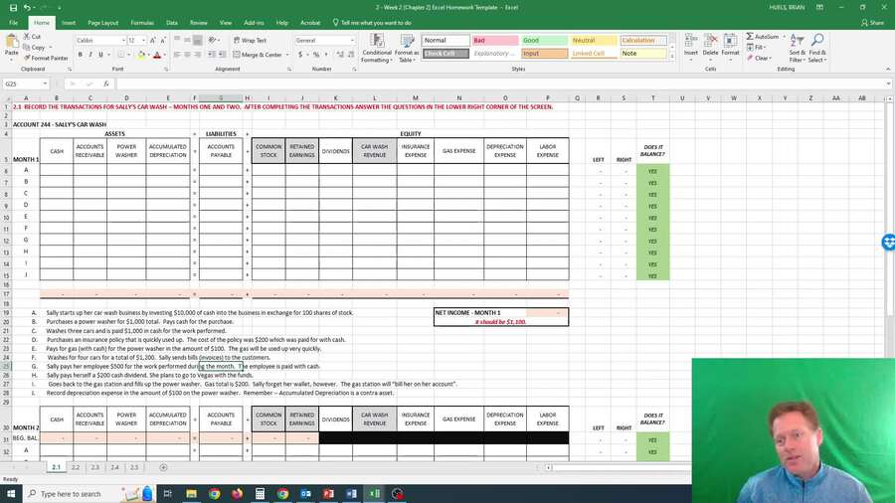Open the Calibri font name dropdown

123,41
